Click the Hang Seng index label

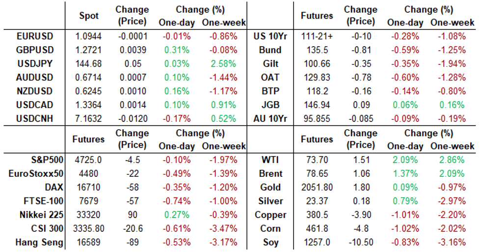point(40,242)
